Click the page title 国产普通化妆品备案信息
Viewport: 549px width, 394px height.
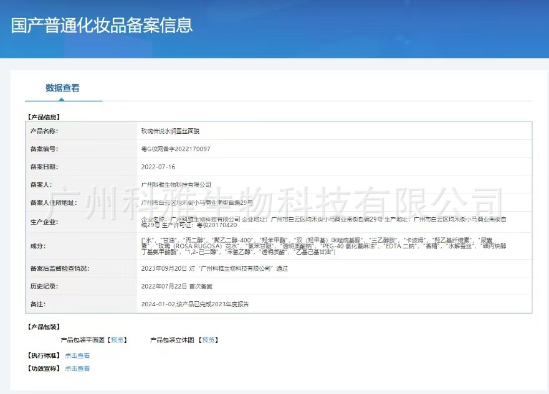(102, 25)
